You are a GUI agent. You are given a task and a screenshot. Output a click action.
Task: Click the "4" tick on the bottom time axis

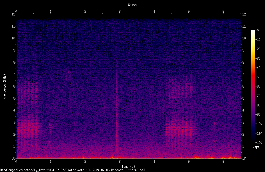coord(154,162)
